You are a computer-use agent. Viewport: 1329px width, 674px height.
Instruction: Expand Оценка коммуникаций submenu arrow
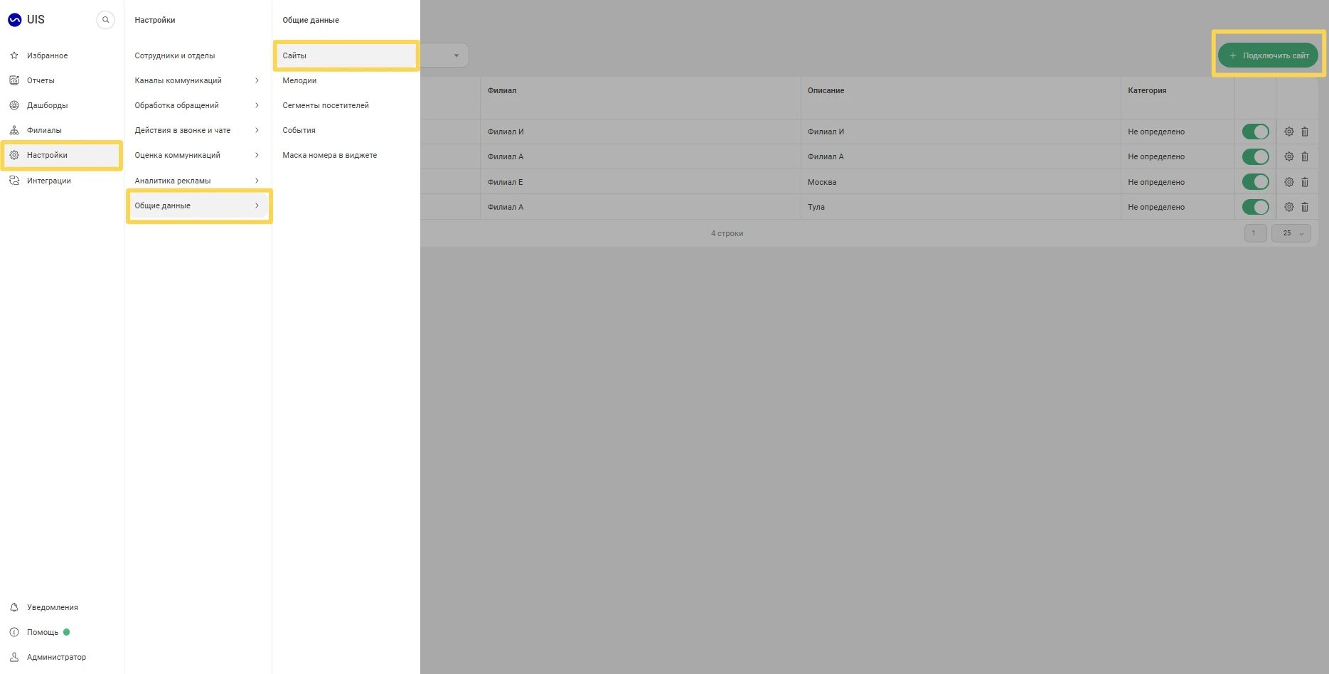pyautogui.click(x=257, y=155)
